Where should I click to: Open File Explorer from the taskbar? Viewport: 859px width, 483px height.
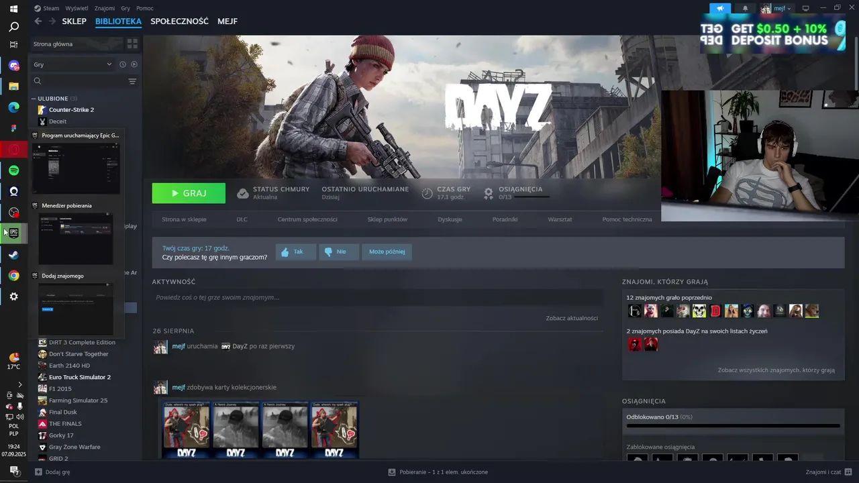[x=13, y=87]
